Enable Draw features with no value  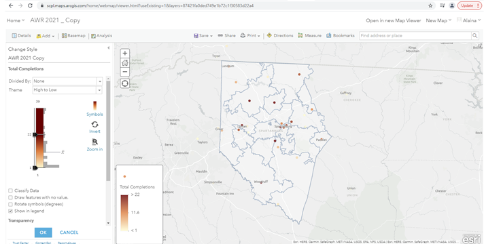[x=10, y=197]
